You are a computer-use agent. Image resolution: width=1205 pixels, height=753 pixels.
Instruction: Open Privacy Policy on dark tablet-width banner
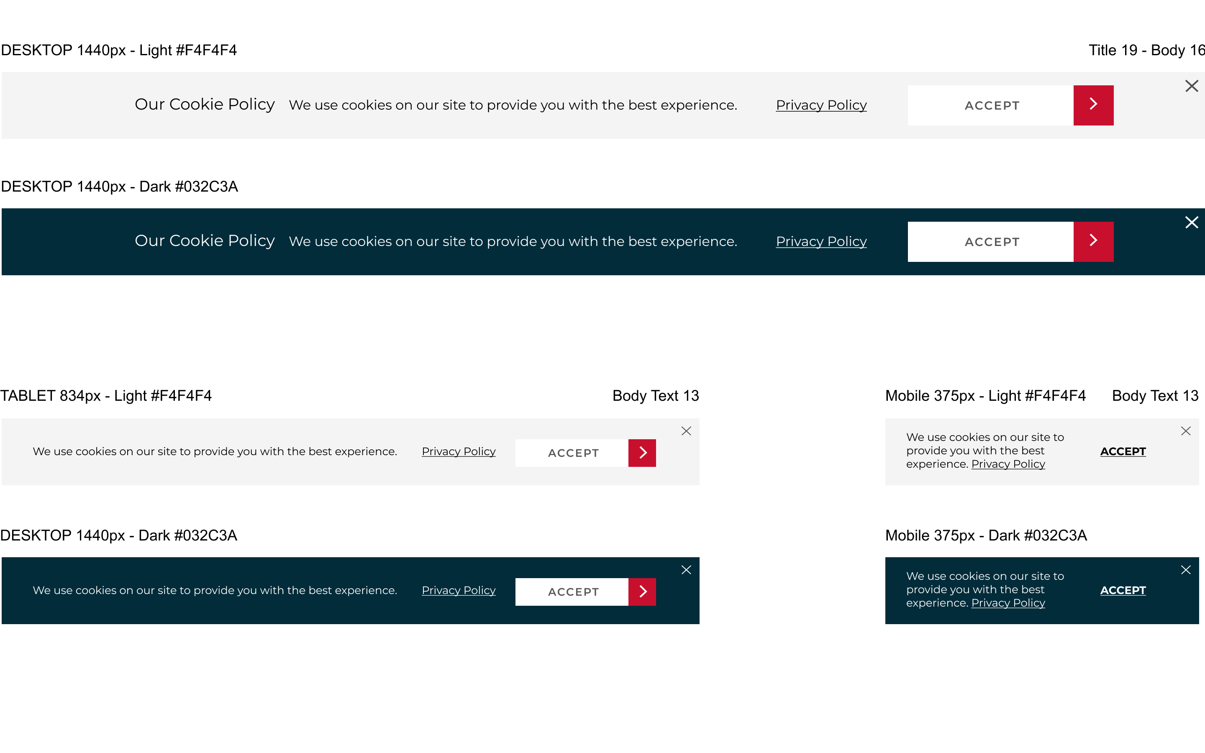pyautogui.click(x=459, y=591)
